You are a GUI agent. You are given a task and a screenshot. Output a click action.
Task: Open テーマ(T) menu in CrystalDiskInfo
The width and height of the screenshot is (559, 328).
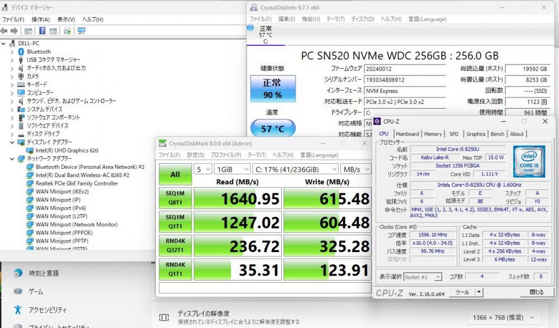[x=335, y=19]
